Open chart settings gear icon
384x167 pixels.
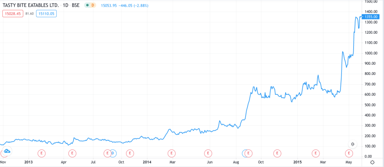point(372,162)
